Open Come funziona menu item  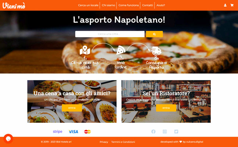[x=128, y=5]
